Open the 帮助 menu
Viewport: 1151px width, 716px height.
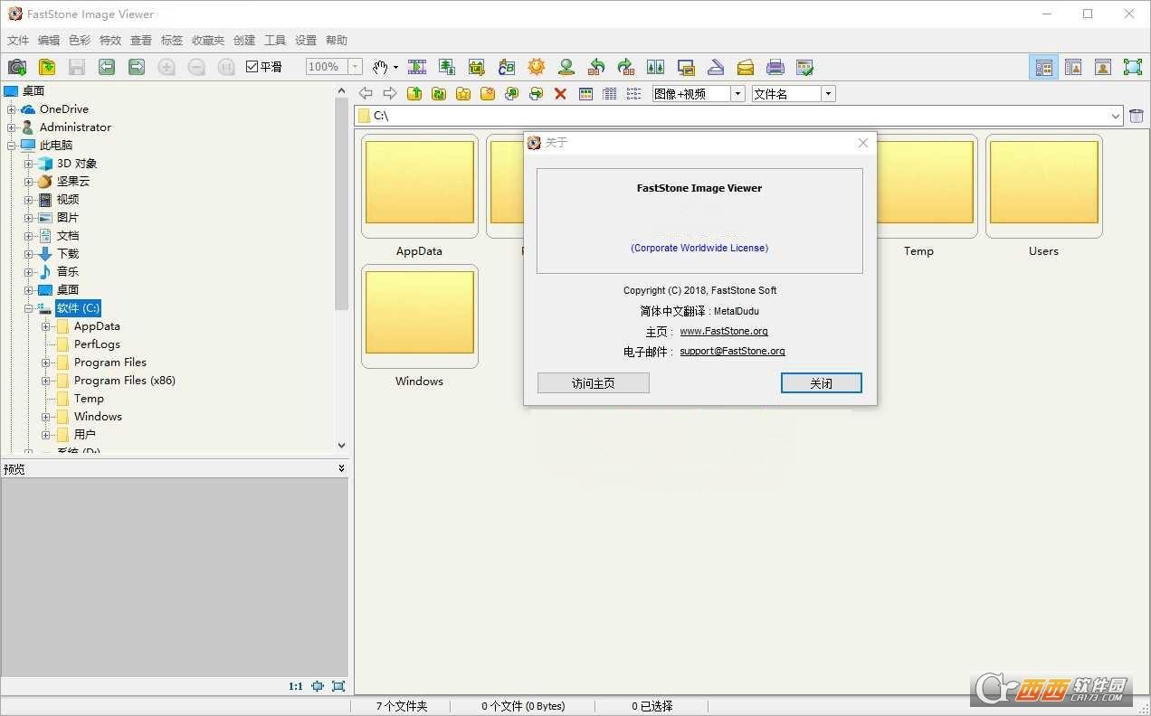337,41
